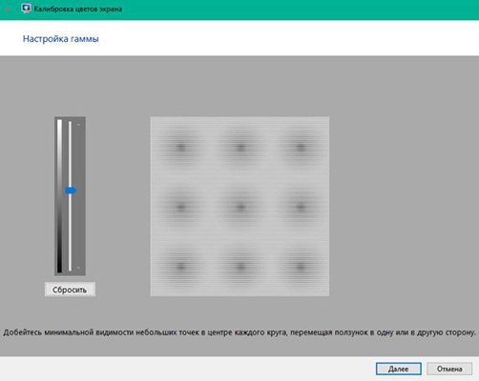Image resolution: width=479 pixels, height=381 pixels.
Task: Click the display calibration app icon
Action: (26, 9)
